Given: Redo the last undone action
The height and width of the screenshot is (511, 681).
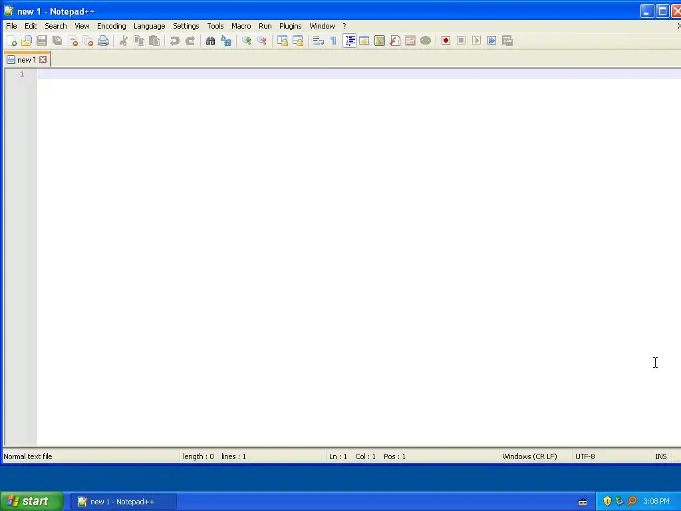Looking at the screenshot, I should 190,41.
